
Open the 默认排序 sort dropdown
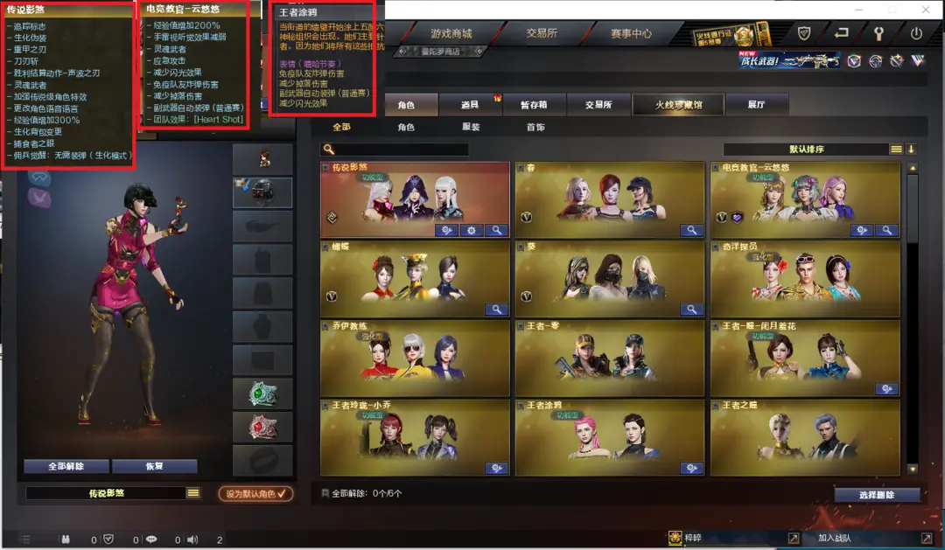coord(807,149)
